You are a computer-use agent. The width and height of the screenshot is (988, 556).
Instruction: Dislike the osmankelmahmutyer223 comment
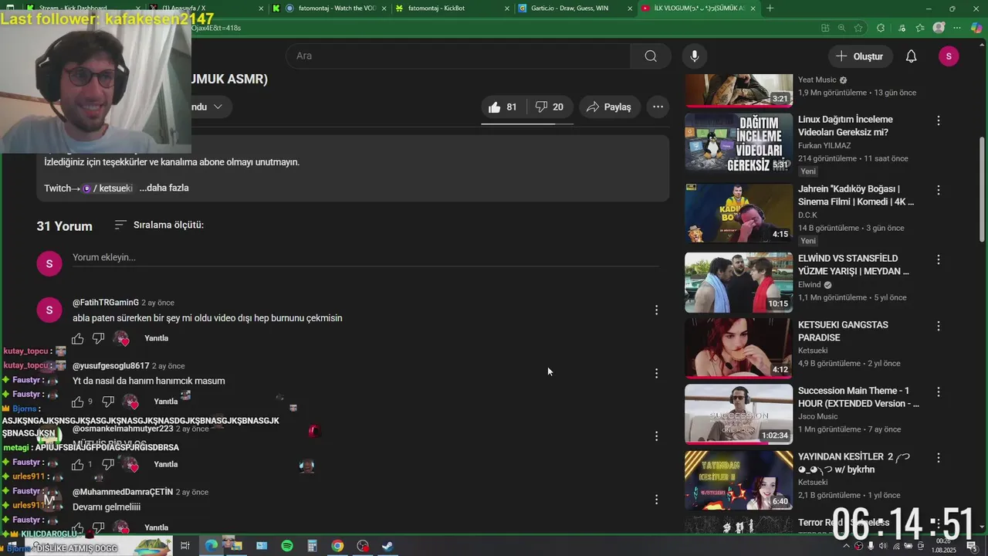[x=108, y=465]
